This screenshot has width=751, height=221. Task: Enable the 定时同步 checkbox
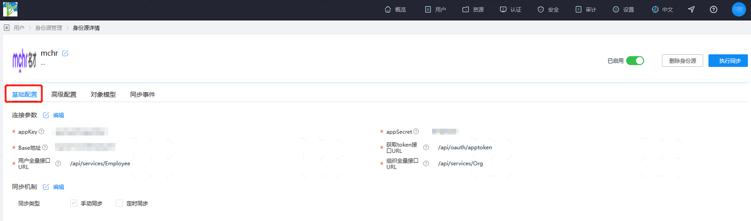pyautogui.click(x=120, y=203)
